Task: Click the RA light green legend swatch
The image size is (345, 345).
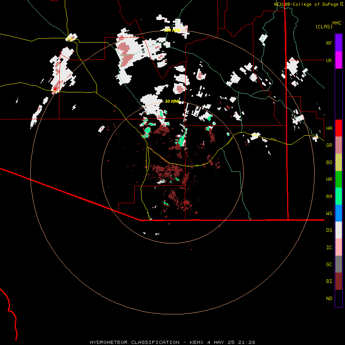Action: pos(338,196)
